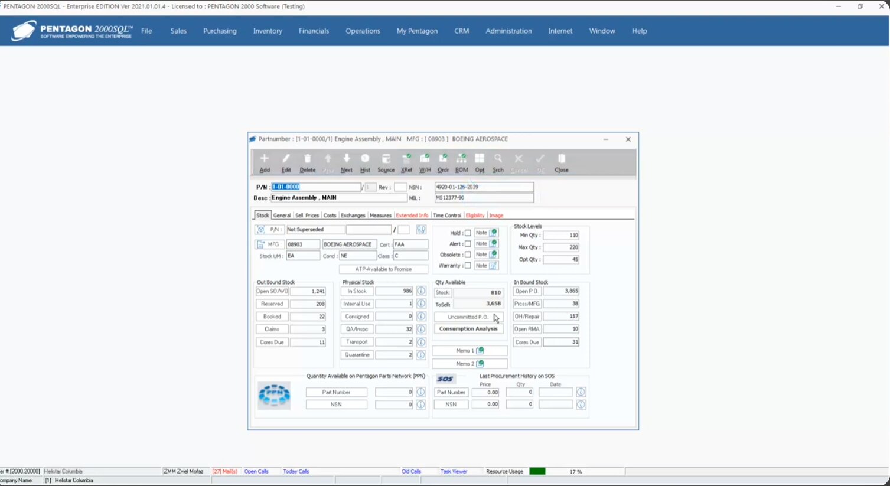890x486 pixels.
Task: Click the SOS logo
Action: 445,379
